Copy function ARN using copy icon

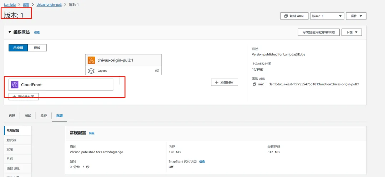coord(255,84)
